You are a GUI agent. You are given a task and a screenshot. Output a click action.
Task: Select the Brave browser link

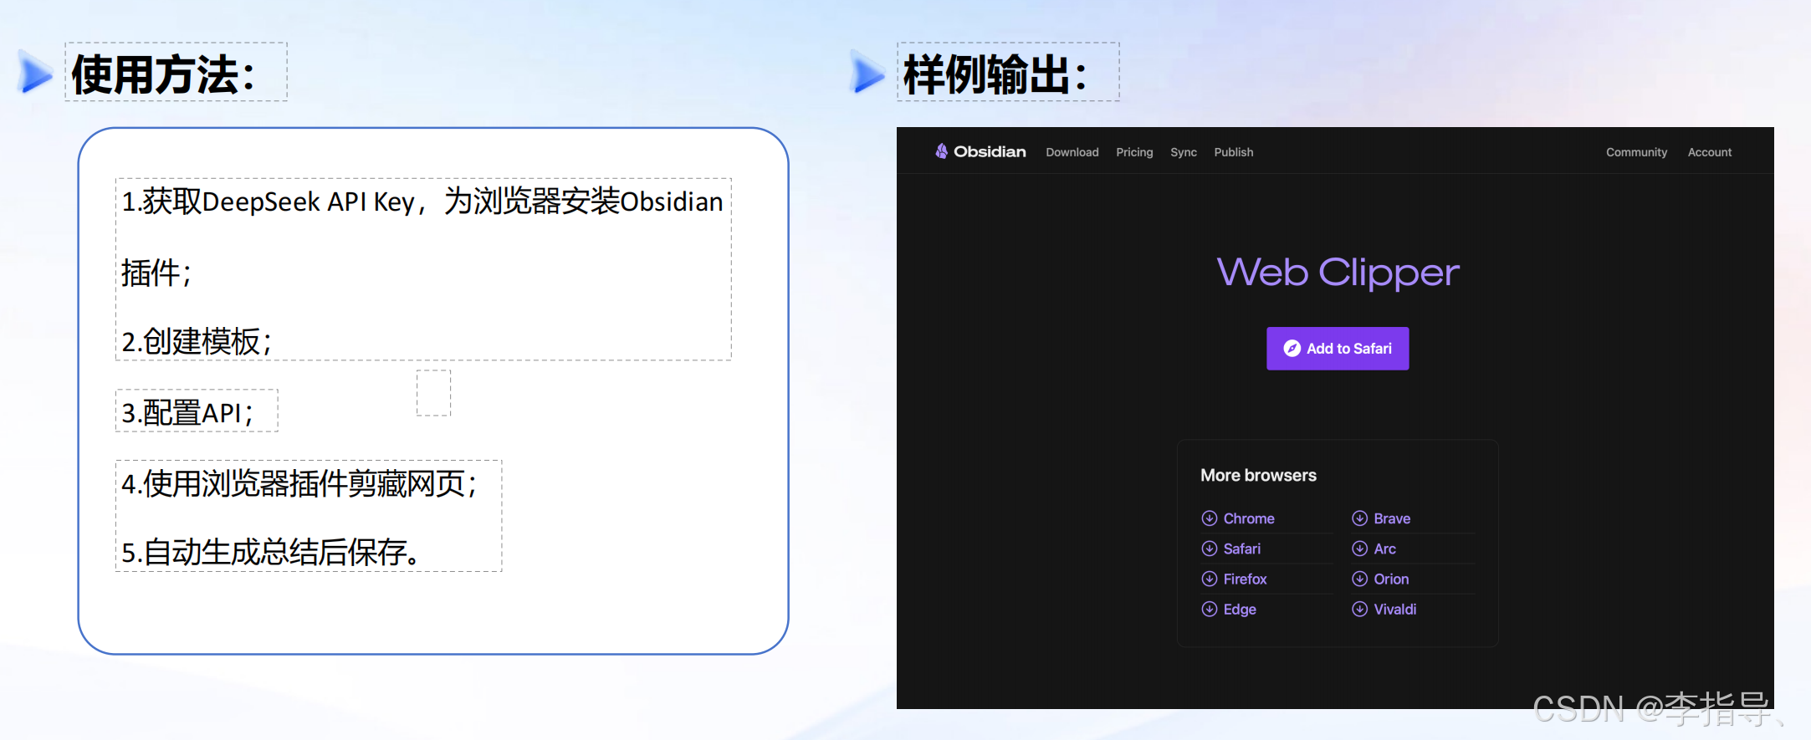(x=1392, y=518)
